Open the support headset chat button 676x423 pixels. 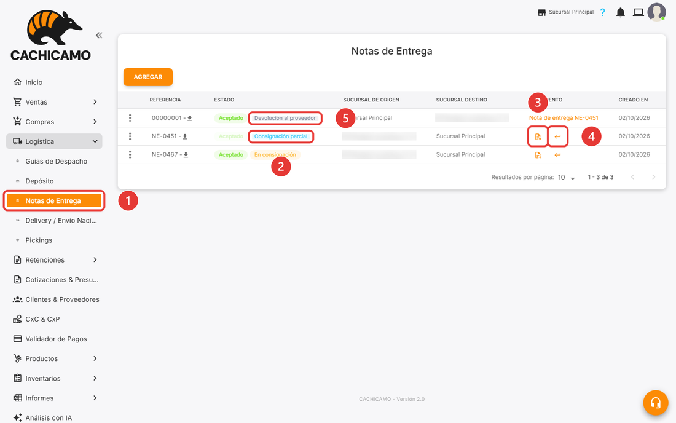(656, 403)
